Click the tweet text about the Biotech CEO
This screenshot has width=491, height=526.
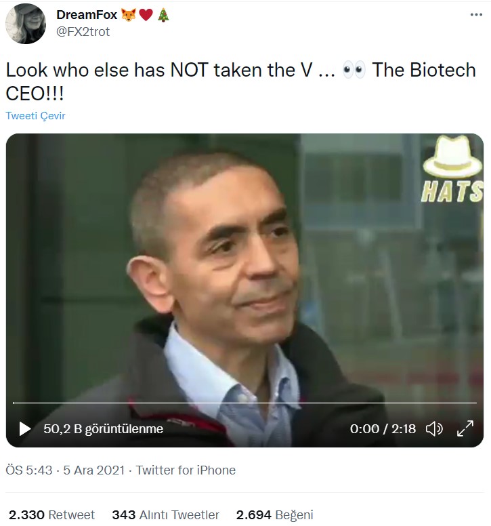[240, 81]
